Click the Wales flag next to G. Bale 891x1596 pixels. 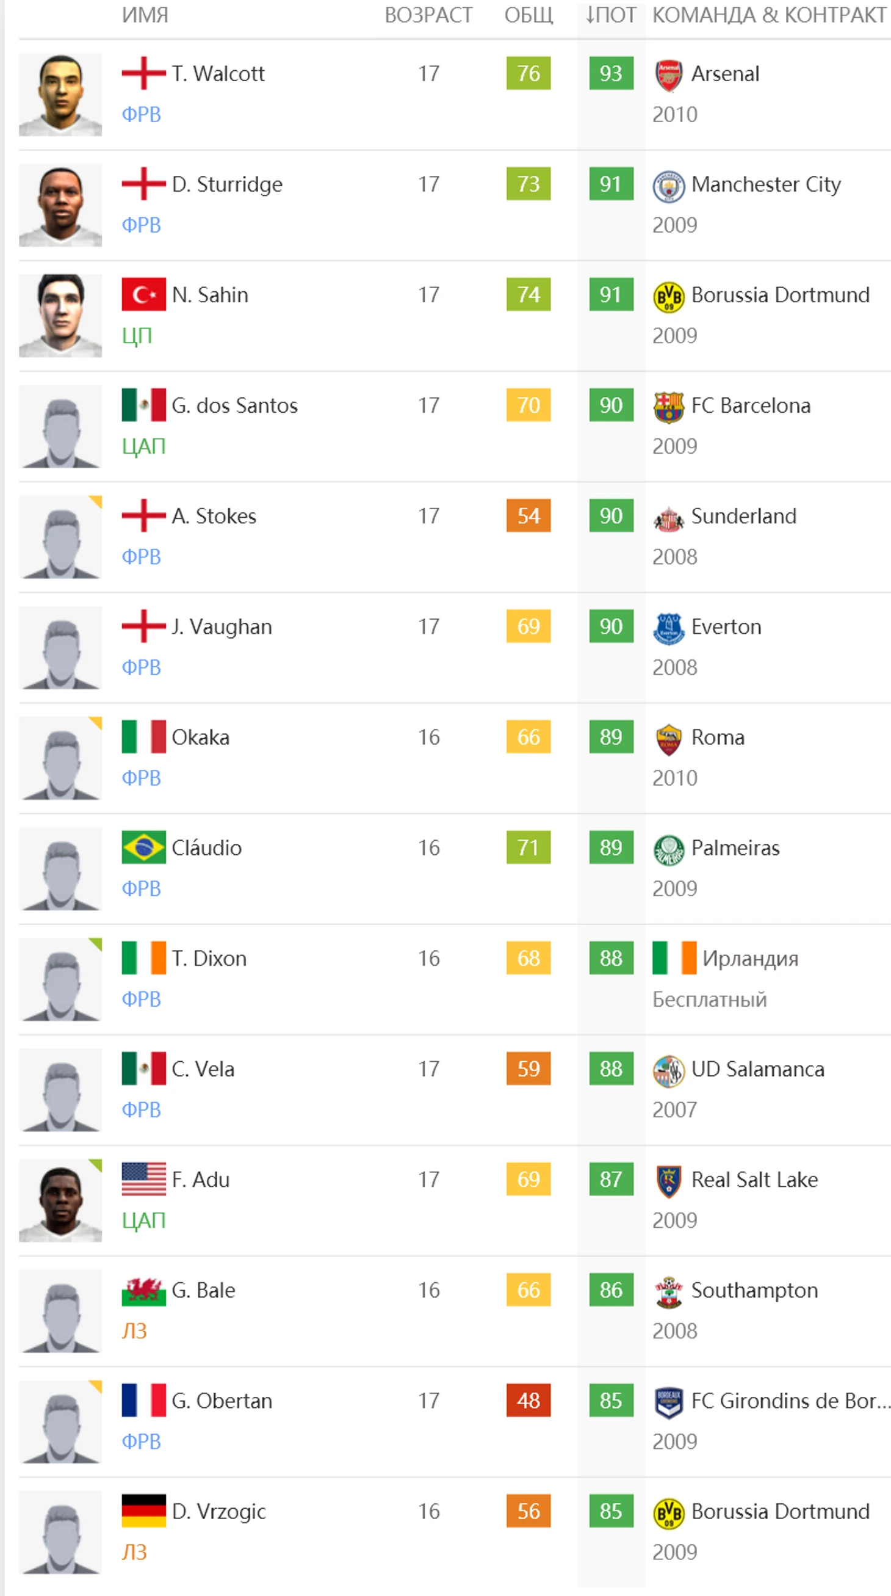pyautogui.click(x=143, y=1290)
